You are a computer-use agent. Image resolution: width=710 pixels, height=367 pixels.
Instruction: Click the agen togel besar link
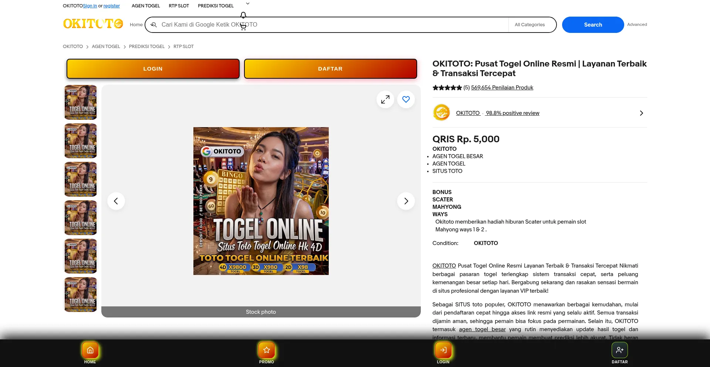(x=482, y=329)
